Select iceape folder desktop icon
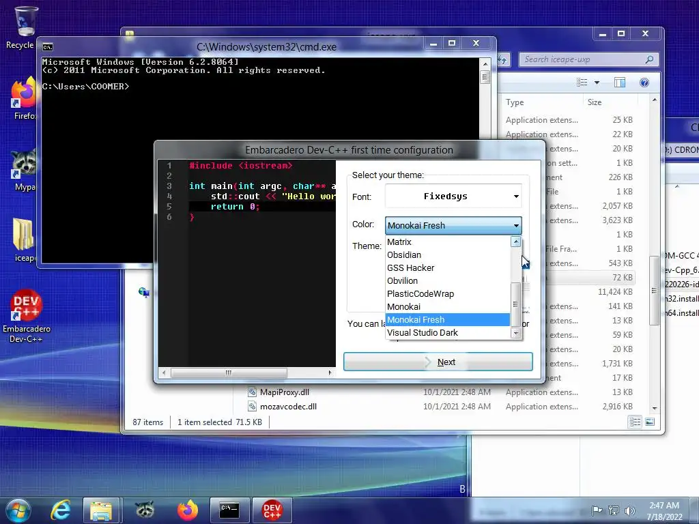The width and height of the screenshot is (699, 524). coord(23,241)
